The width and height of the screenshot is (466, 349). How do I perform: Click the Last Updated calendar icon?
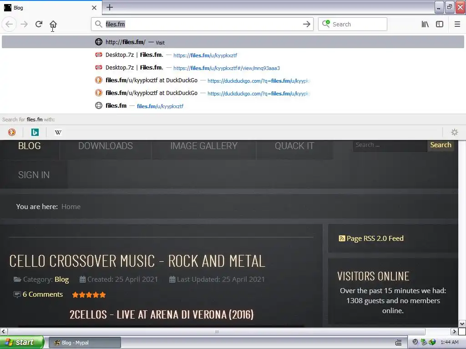[x=172, y=279]
